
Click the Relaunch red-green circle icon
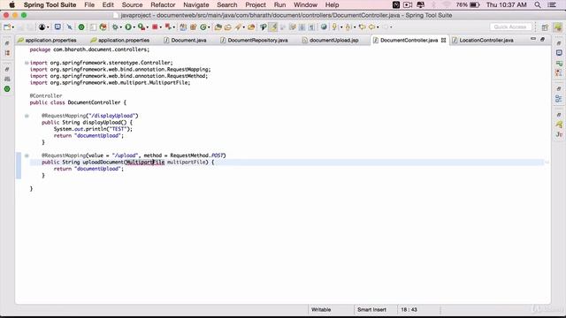pos(103,27)
